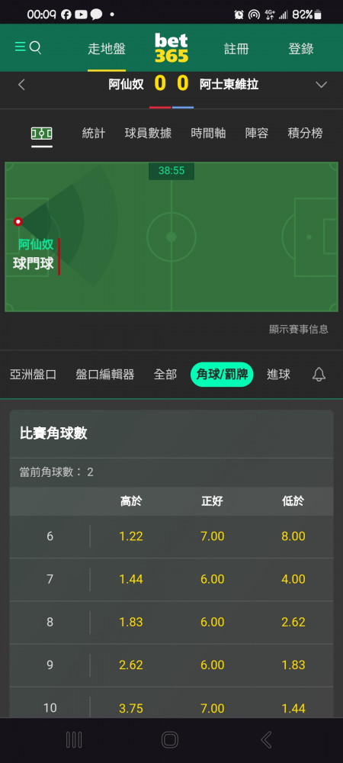343x763 pixels.
Task: Tap the 註冊 register link
Action: (x=236, y=49)
